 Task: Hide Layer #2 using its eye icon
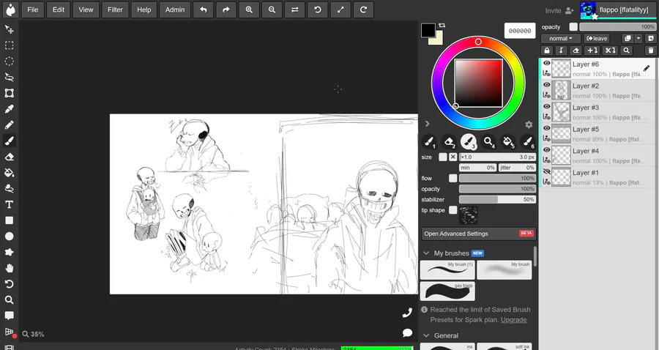click(x=546, y=85)
